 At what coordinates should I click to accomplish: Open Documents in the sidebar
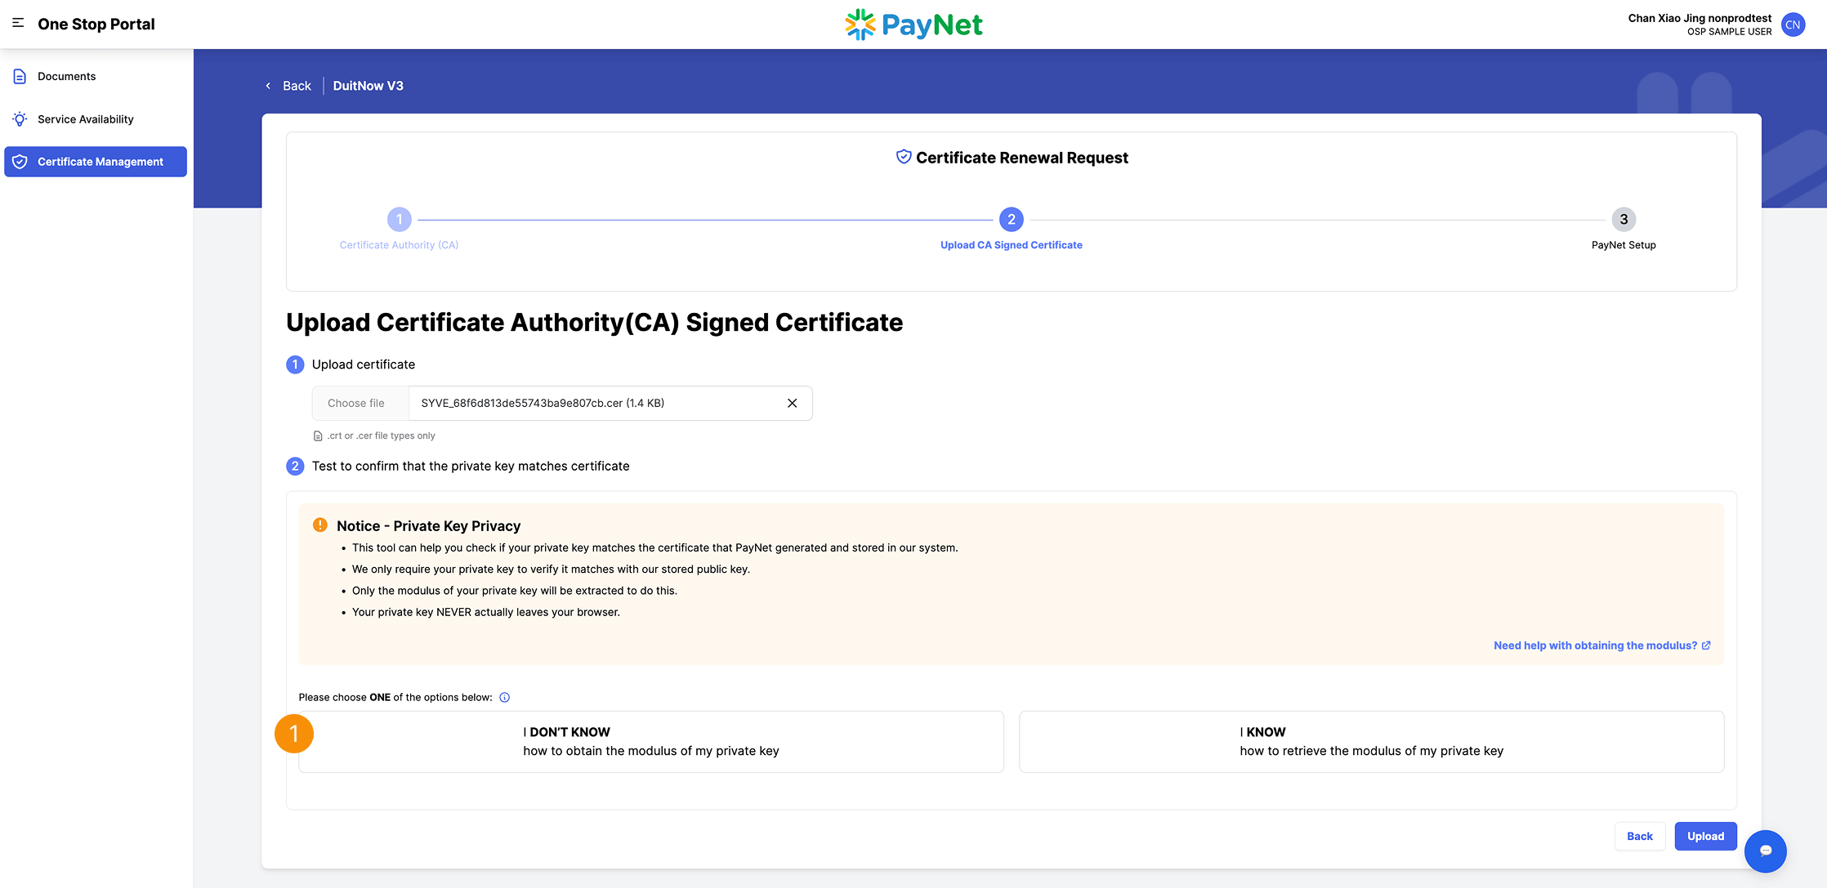[x=96, y=76]
